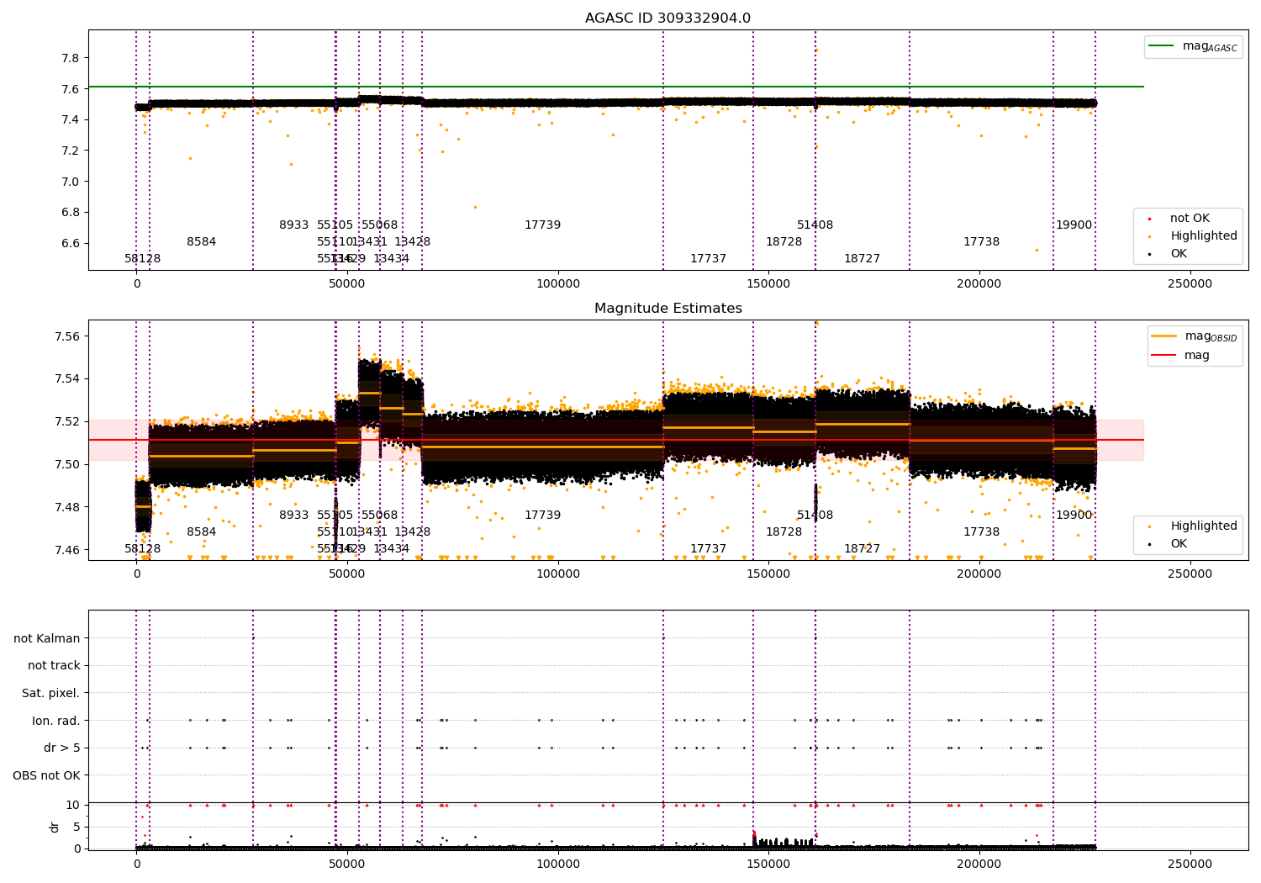Click the 'not track' axis label
1261x883 pixels.
pos(54,666)
